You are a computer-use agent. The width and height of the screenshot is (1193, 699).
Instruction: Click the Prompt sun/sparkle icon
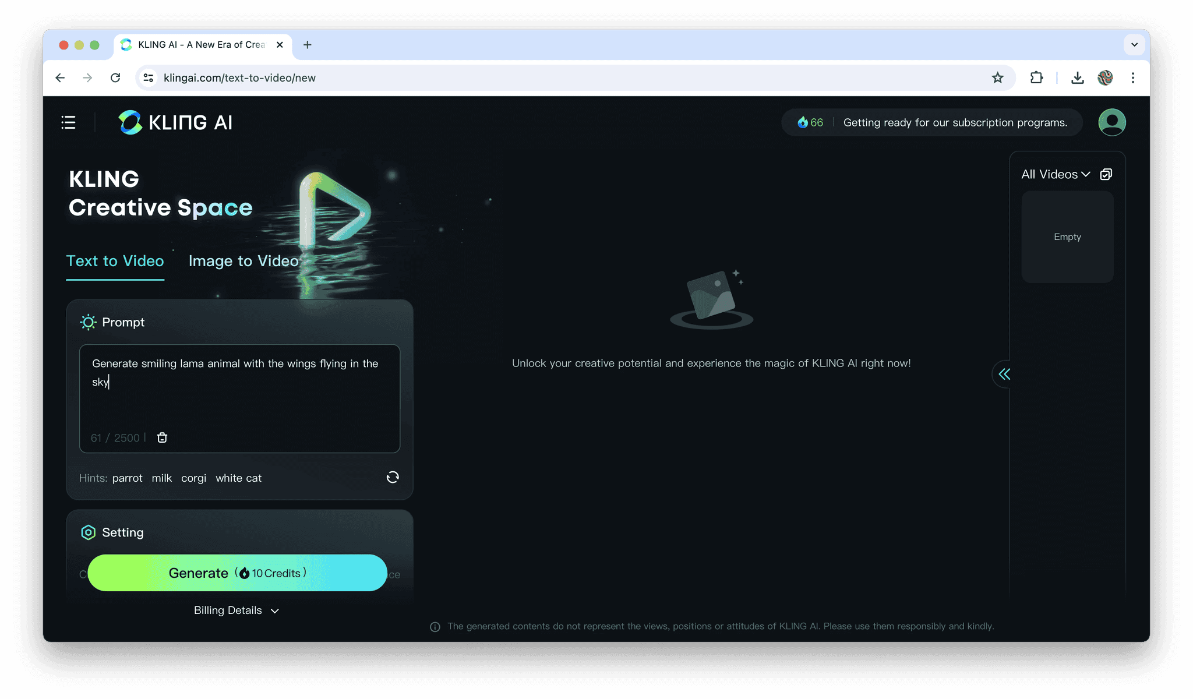[x=87, y=322]
